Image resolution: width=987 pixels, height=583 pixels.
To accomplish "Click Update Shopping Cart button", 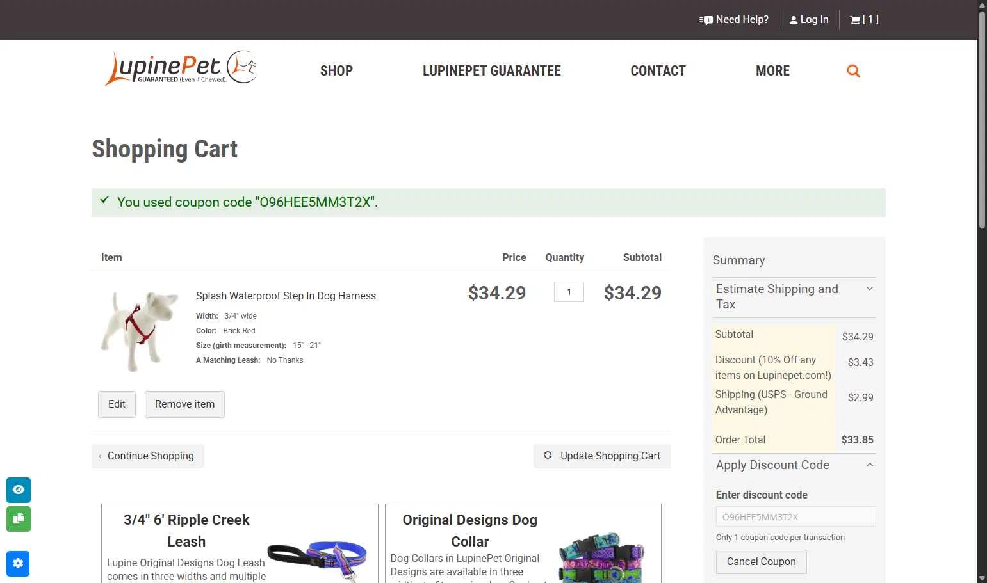I will pyautogui.click(x=602, y=456).
